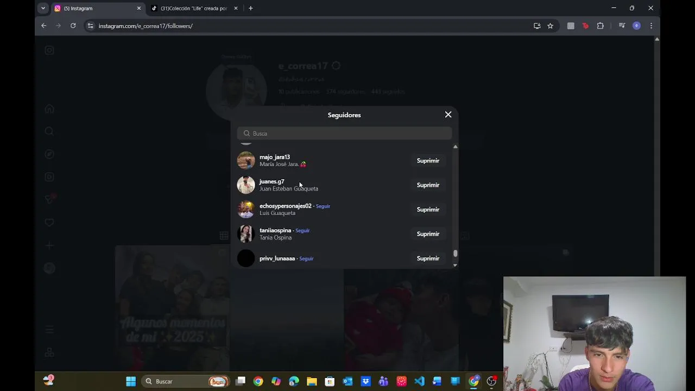This screenshot has height=391, width=695.
Task: Click the Instagram logo in sidebar
Action: (x=49, y=51)
